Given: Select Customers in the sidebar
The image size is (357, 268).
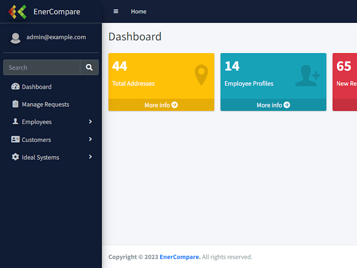Looking at the screenshot, I should click(51, 139).
